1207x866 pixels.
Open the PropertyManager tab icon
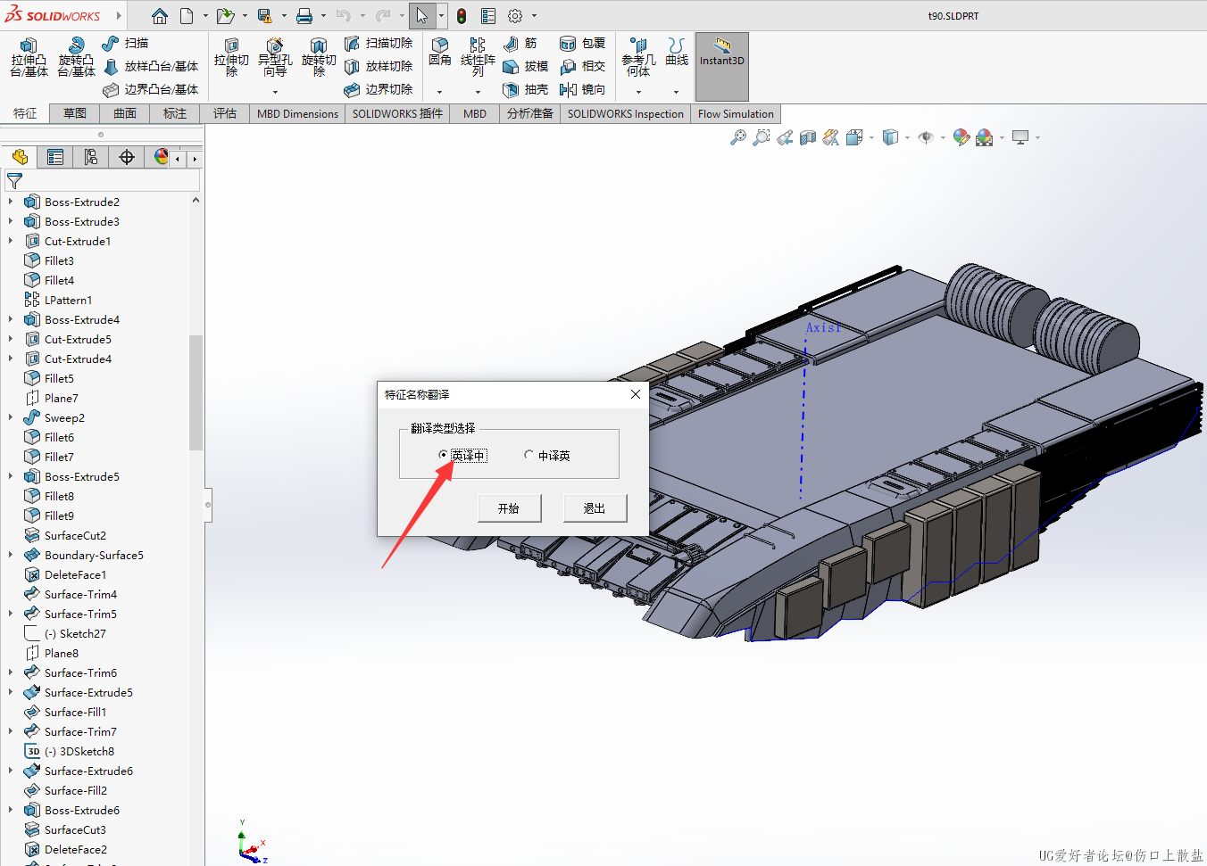coord(55,157)
